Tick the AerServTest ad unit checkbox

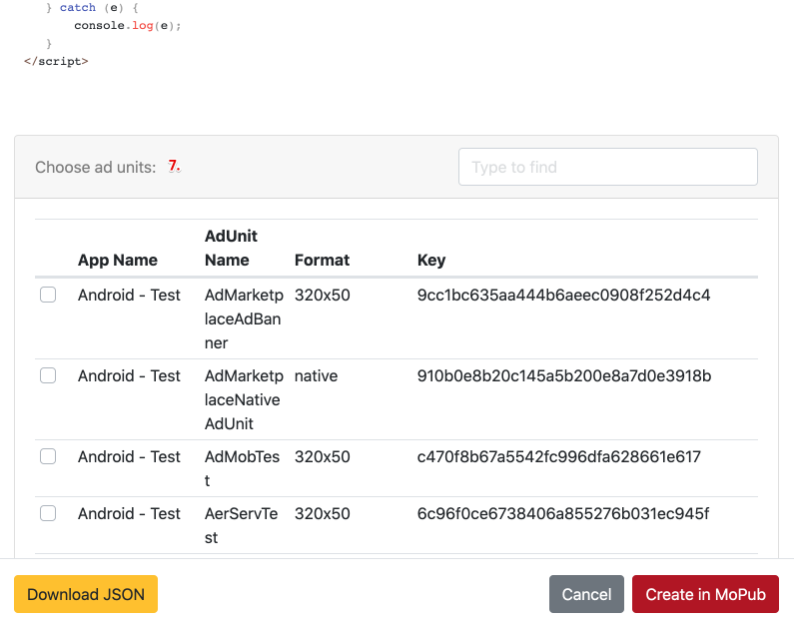(48, 513)
